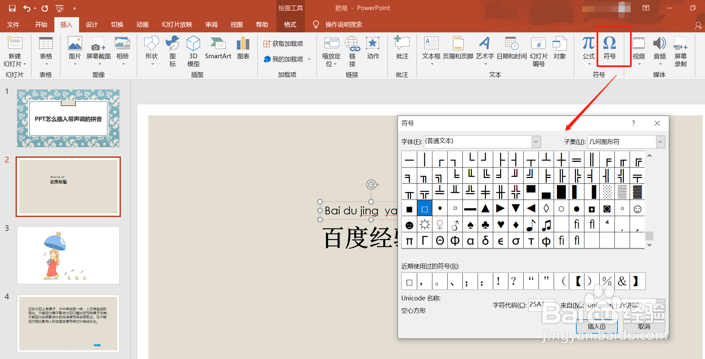Screen dimensions: 705x359
Task: Insert a 批注 comment
Action: (x=402, y=48)
